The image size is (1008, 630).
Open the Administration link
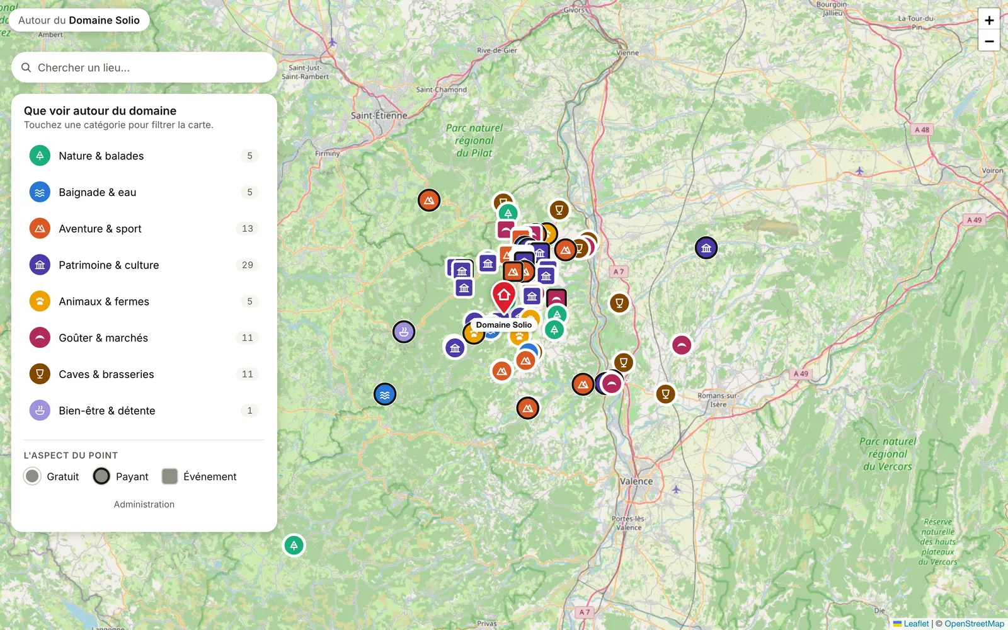(x=144, y=505)
